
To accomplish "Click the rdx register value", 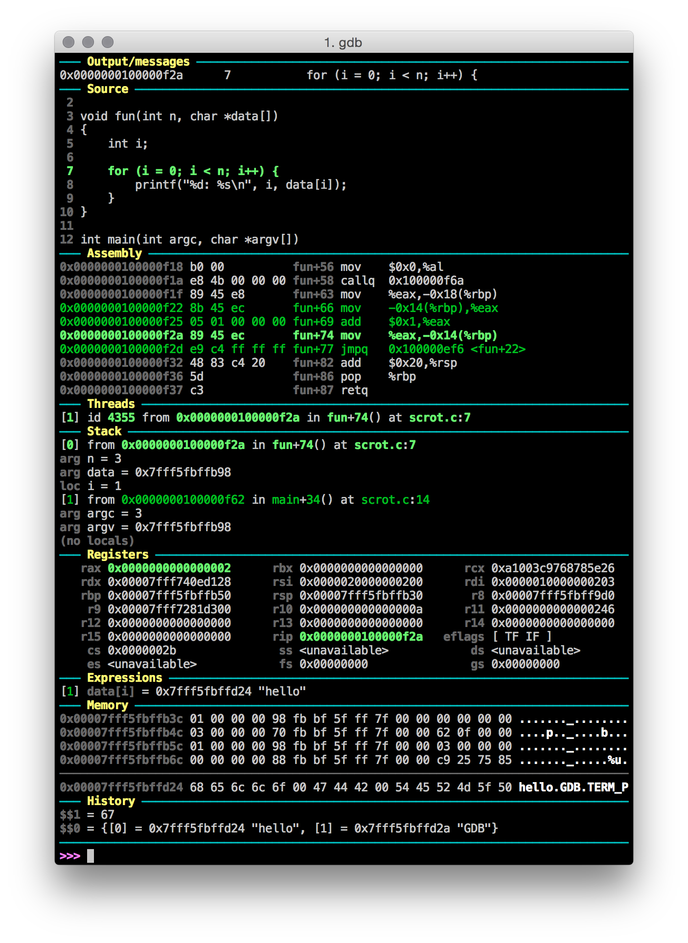I will pyautogui.click(x=169, y=582).
